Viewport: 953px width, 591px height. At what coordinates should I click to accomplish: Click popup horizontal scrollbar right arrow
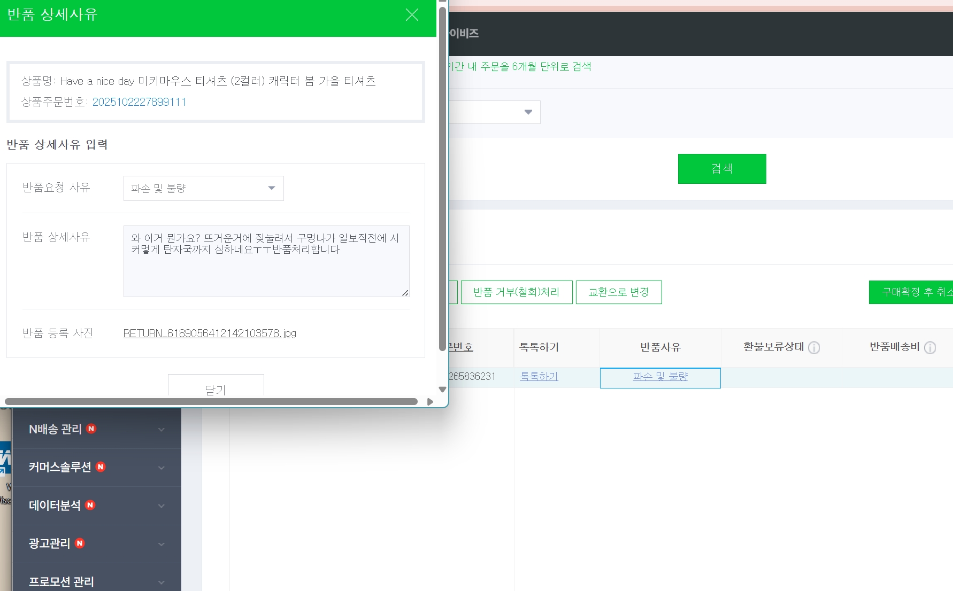click(430, 402)
